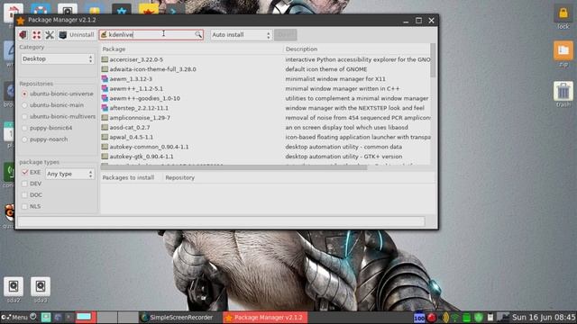Click the Uninstall button
Image resolution: width=577 pixels, height=324 pixels.
77,35
